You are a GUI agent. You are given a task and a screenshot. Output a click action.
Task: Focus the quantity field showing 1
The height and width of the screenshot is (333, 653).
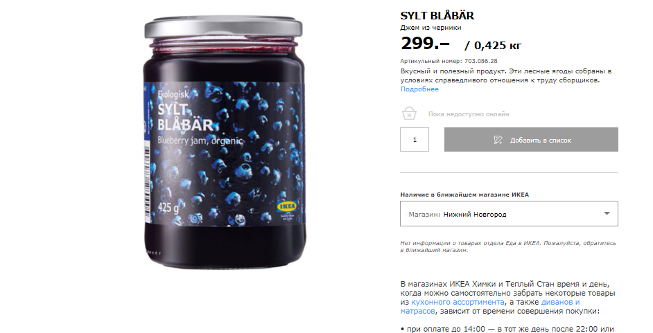[415, 140]
